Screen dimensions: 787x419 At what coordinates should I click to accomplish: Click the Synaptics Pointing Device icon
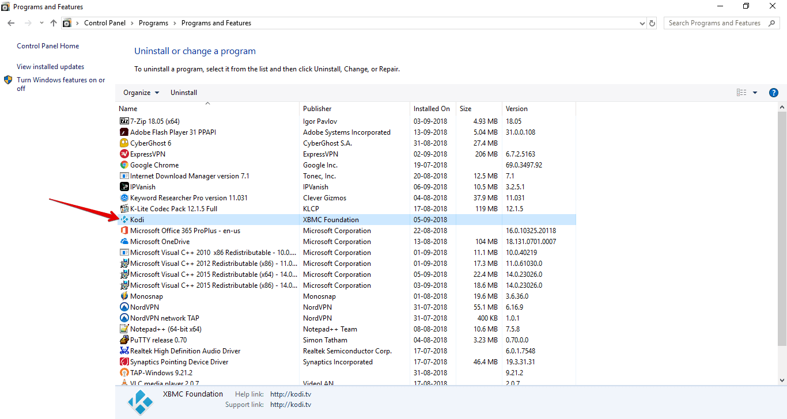[124, 362]
